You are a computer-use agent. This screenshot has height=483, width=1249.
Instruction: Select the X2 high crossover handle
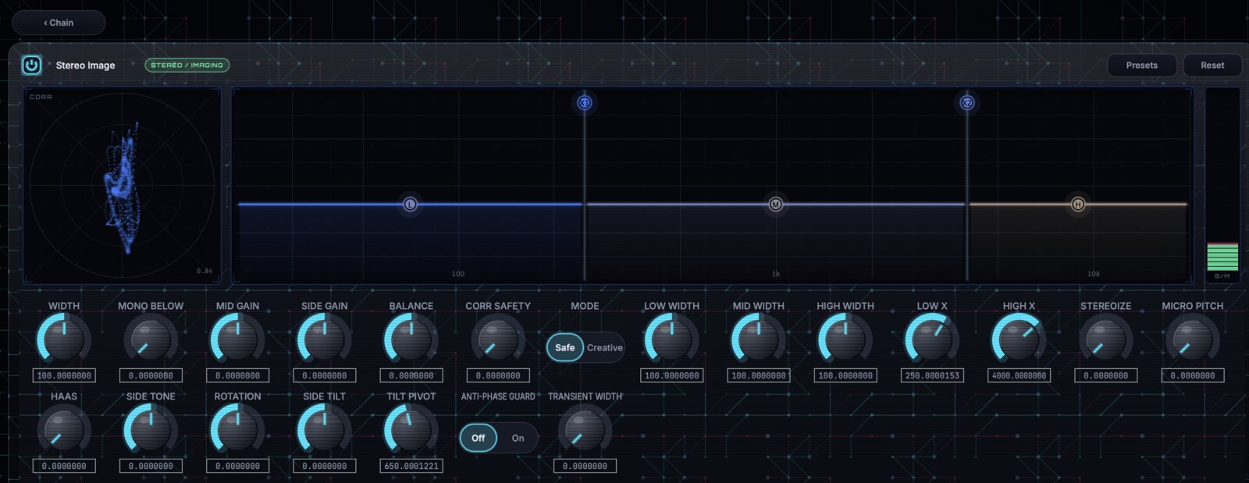click(x=966, y=103)
